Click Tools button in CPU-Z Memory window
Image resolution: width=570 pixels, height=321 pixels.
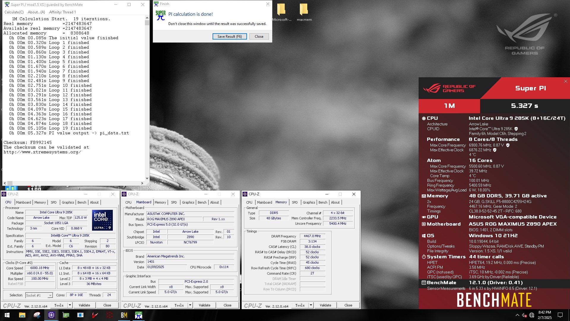pyautogui.click(x=300, y=305)
